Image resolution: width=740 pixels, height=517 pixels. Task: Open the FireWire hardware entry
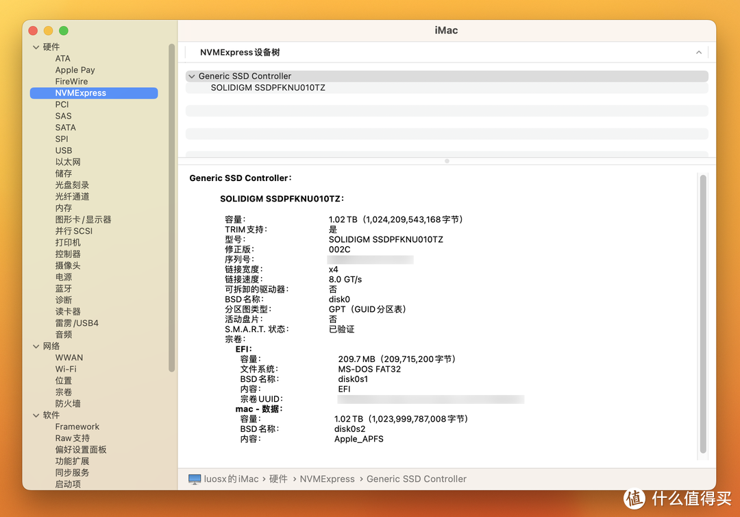click(x=71, y=81)
